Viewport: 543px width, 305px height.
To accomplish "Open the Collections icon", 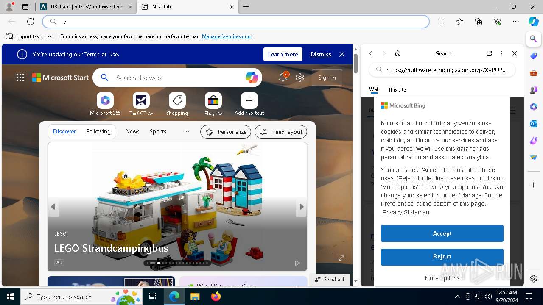I will tap(479, 22).
